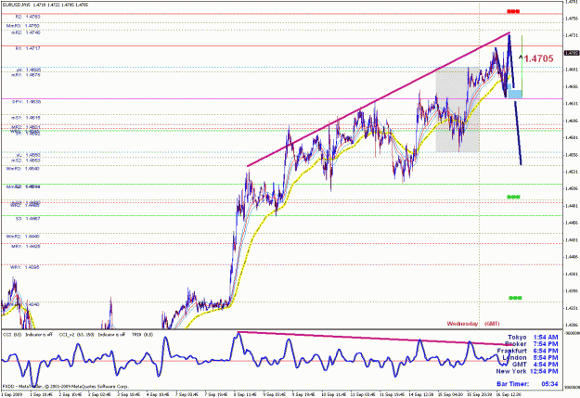The image size is (580, 398).
Task: Click the London 5:54 PM clock entry
Action: (530, 358)
